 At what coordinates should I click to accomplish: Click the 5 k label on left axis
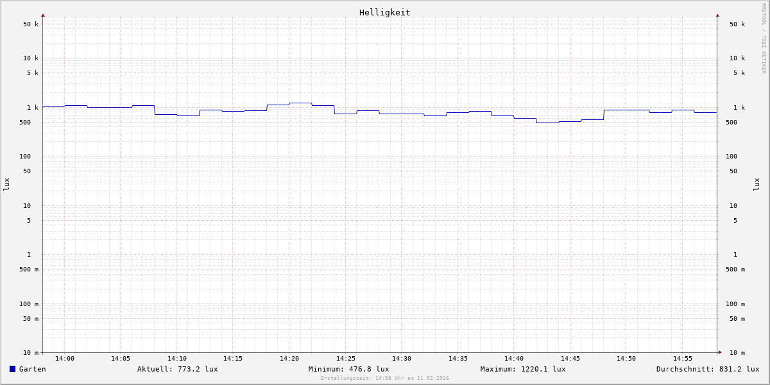pyautogui.click(x=33, y=73)
